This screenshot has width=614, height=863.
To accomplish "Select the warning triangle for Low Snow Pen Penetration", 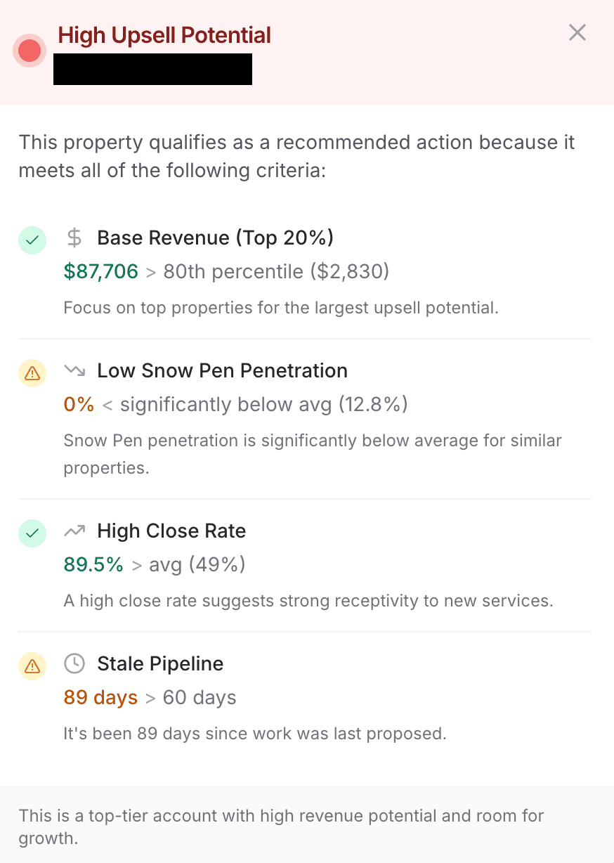I will click(32, 373).
